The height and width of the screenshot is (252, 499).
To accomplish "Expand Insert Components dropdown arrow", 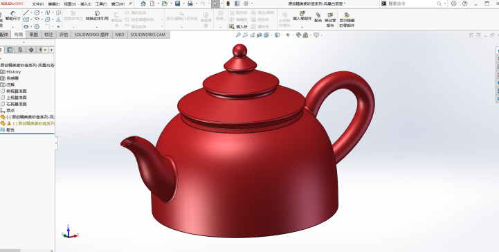I will click(302, 27).
